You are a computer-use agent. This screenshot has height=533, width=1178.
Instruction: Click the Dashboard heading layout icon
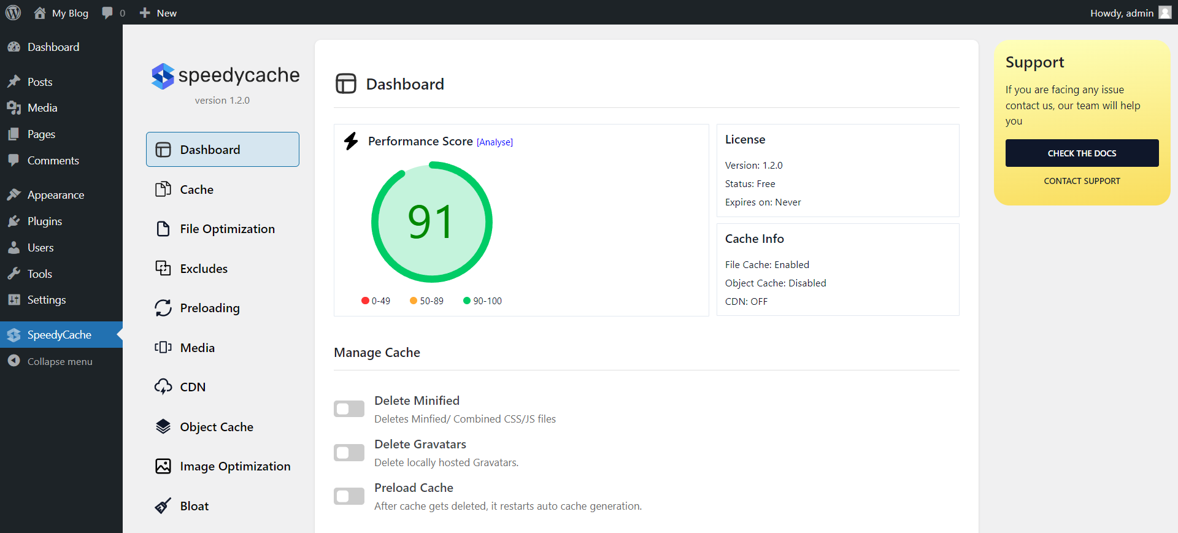point(346,83)
